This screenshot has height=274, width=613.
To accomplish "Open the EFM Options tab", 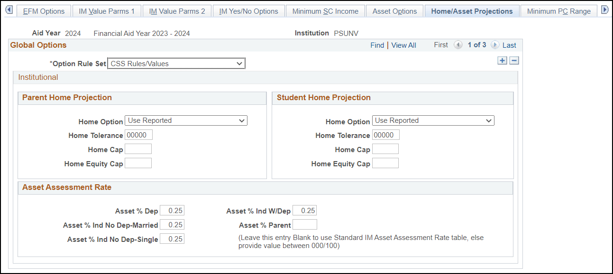I will [44, 10].
